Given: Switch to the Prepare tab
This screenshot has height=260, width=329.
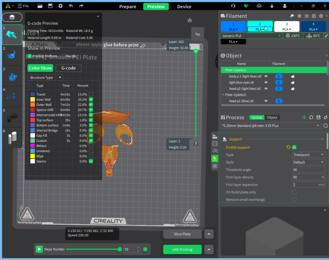Looking at the screenshot, I should 128,7.
